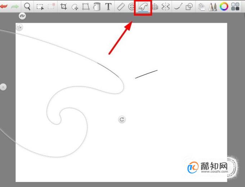This screenshot has width=245, height=187.
Task: Click the move handle in canvas corner
Action: (x=19, y=27)
